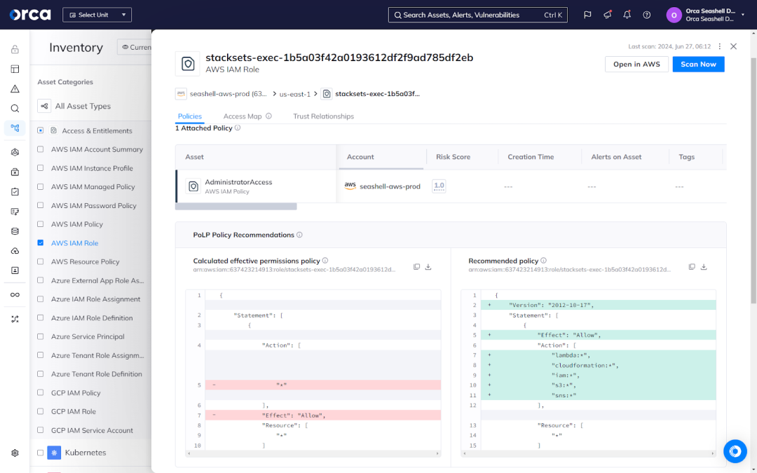Expand the Orca Seashell account menu arrow
Screen dimensions: 757x473
(742, 15)
